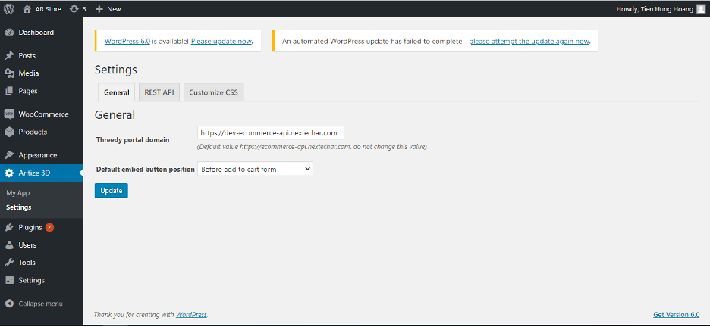Click the WooCommerce sidebar icon
The width and height of the screenshot is (710, 327).
[x=9, y=114]
